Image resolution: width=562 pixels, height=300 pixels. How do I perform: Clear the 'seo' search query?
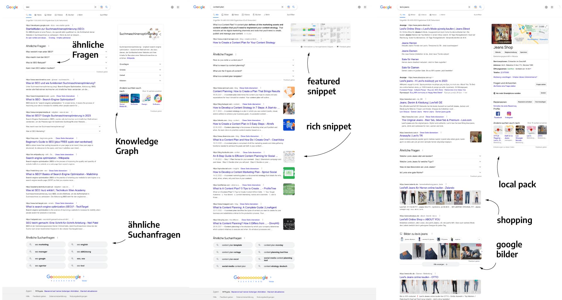pyautogui.click(x=95, y=7)
